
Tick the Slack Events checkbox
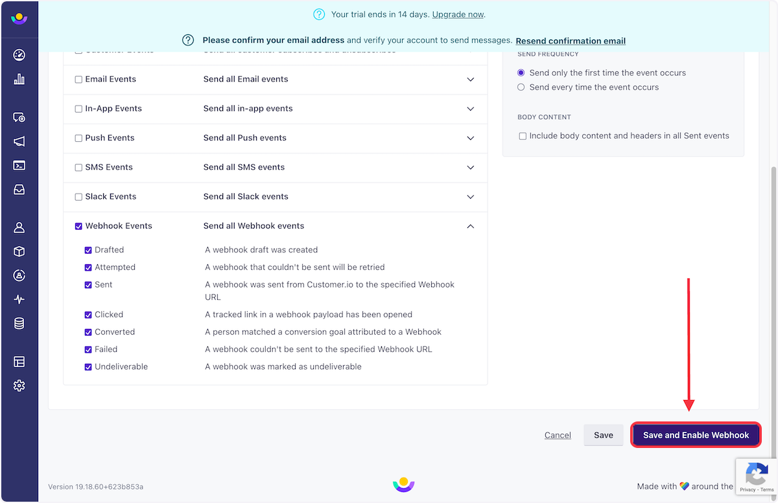(x=78, y=197)
